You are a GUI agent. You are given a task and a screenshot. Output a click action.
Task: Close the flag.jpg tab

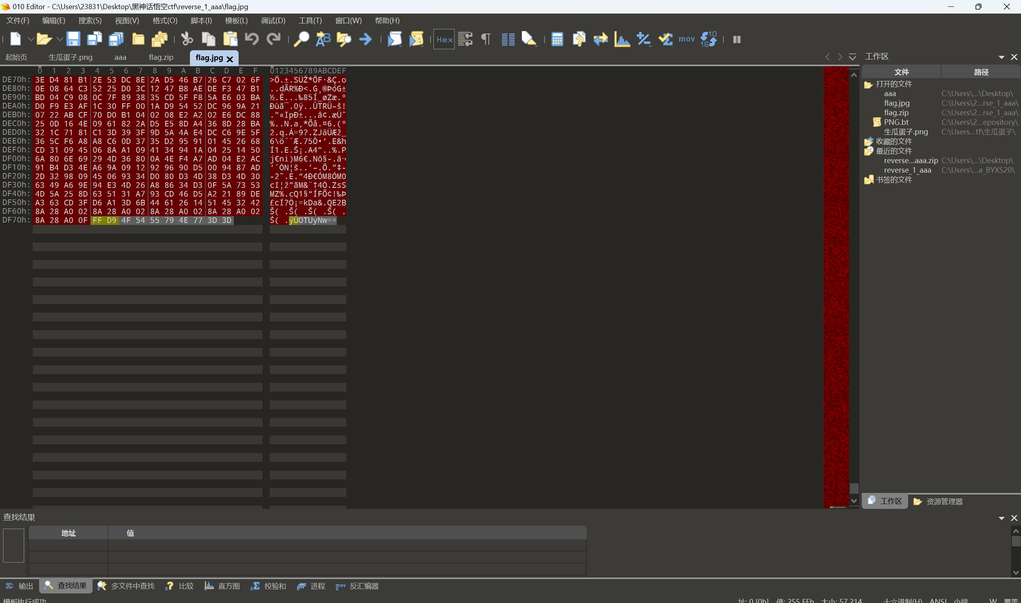click(x=230, y=59)
